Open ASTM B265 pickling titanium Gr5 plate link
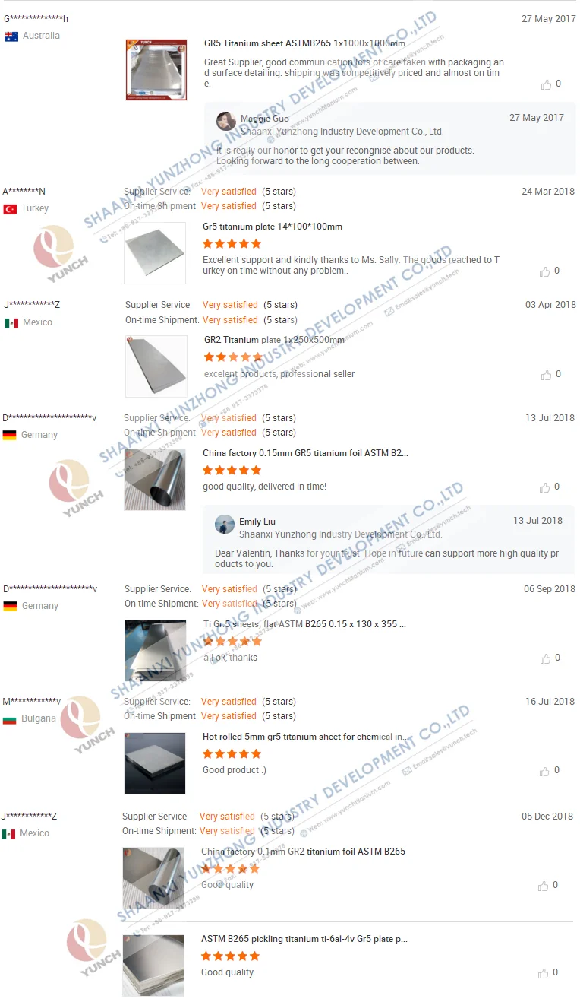The image size is (580, 999). pyautogui.click(x=304, y=939)
